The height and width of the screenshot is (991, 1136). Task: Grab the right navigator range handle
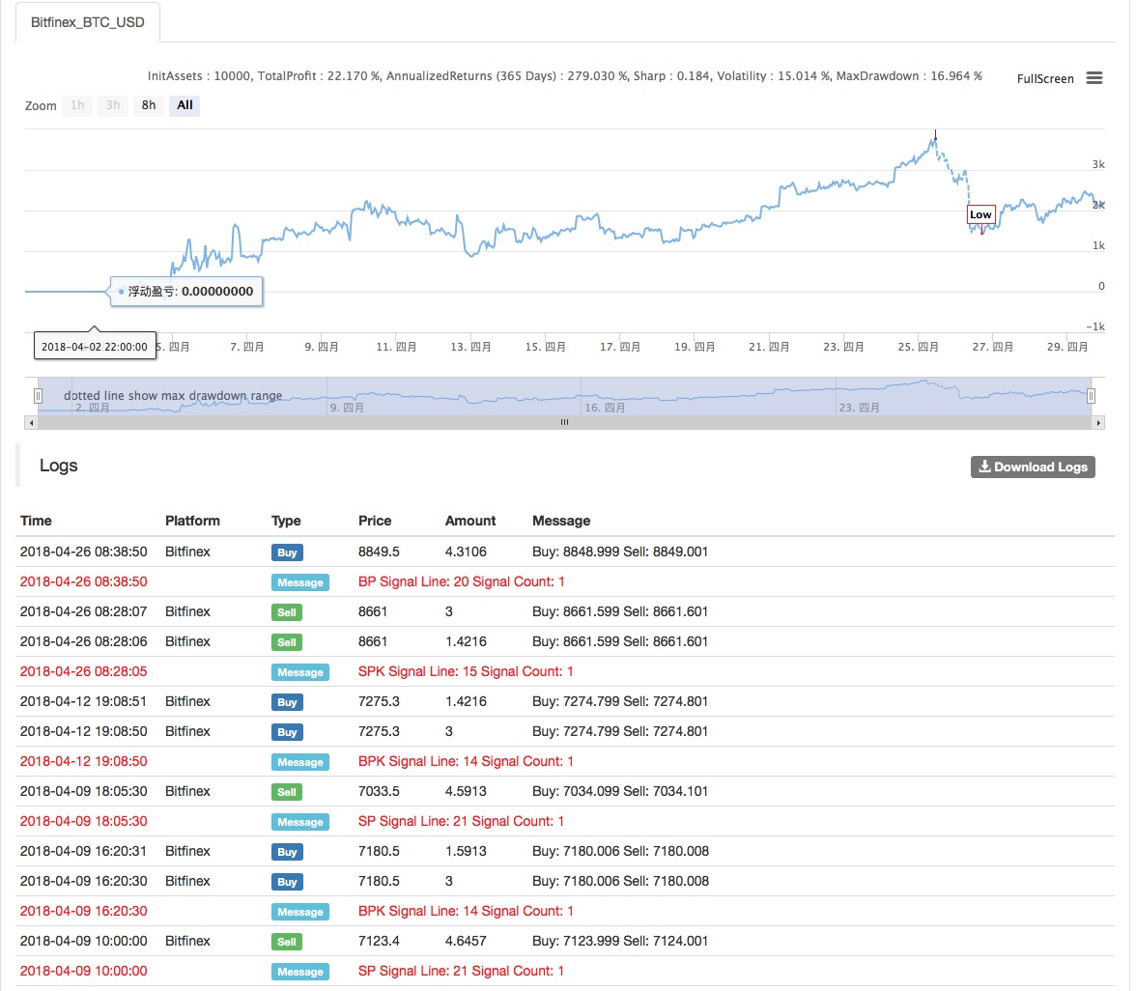point(1092,396)
